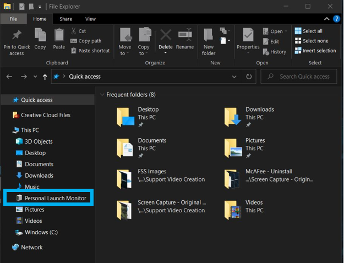Select Quick access in navigation pane
The height and width of the screenshot is (263, 344).
[x=48, y=100]
